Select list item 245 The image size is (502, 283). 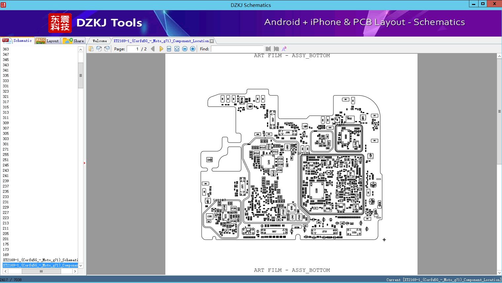pyautogui.click(x=6, y=165)
